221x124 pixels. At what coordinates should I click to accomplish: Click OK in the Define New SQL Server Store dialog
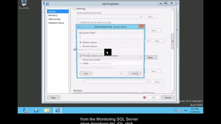(121, 73)
